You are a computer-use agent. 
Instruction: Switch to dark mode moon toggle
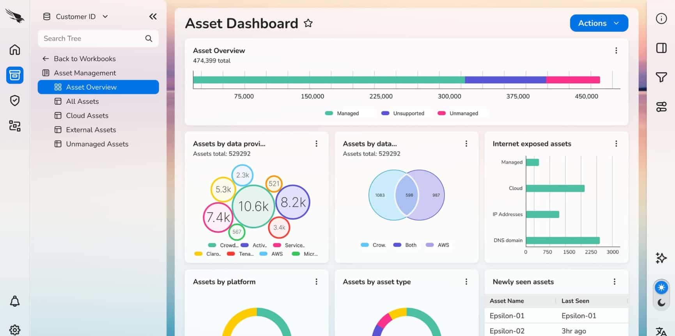click(x=661, y=302)
